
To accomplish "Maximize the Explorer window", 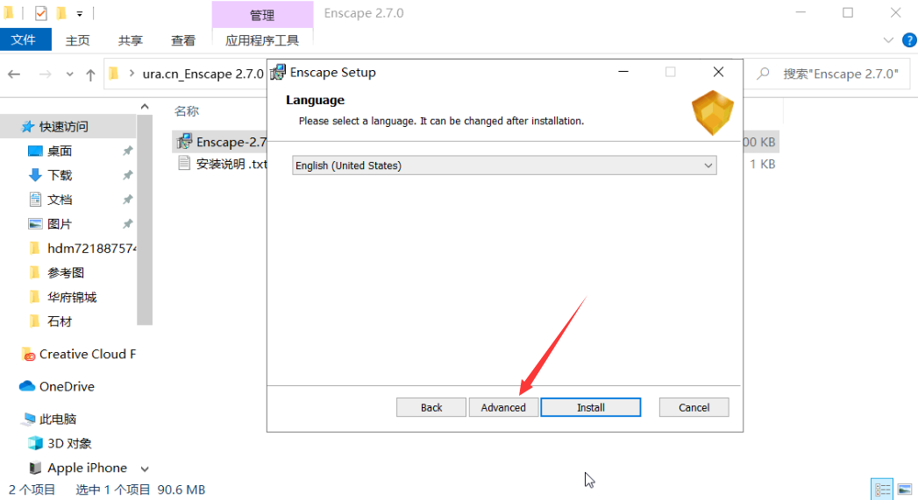I will (848, 13).
